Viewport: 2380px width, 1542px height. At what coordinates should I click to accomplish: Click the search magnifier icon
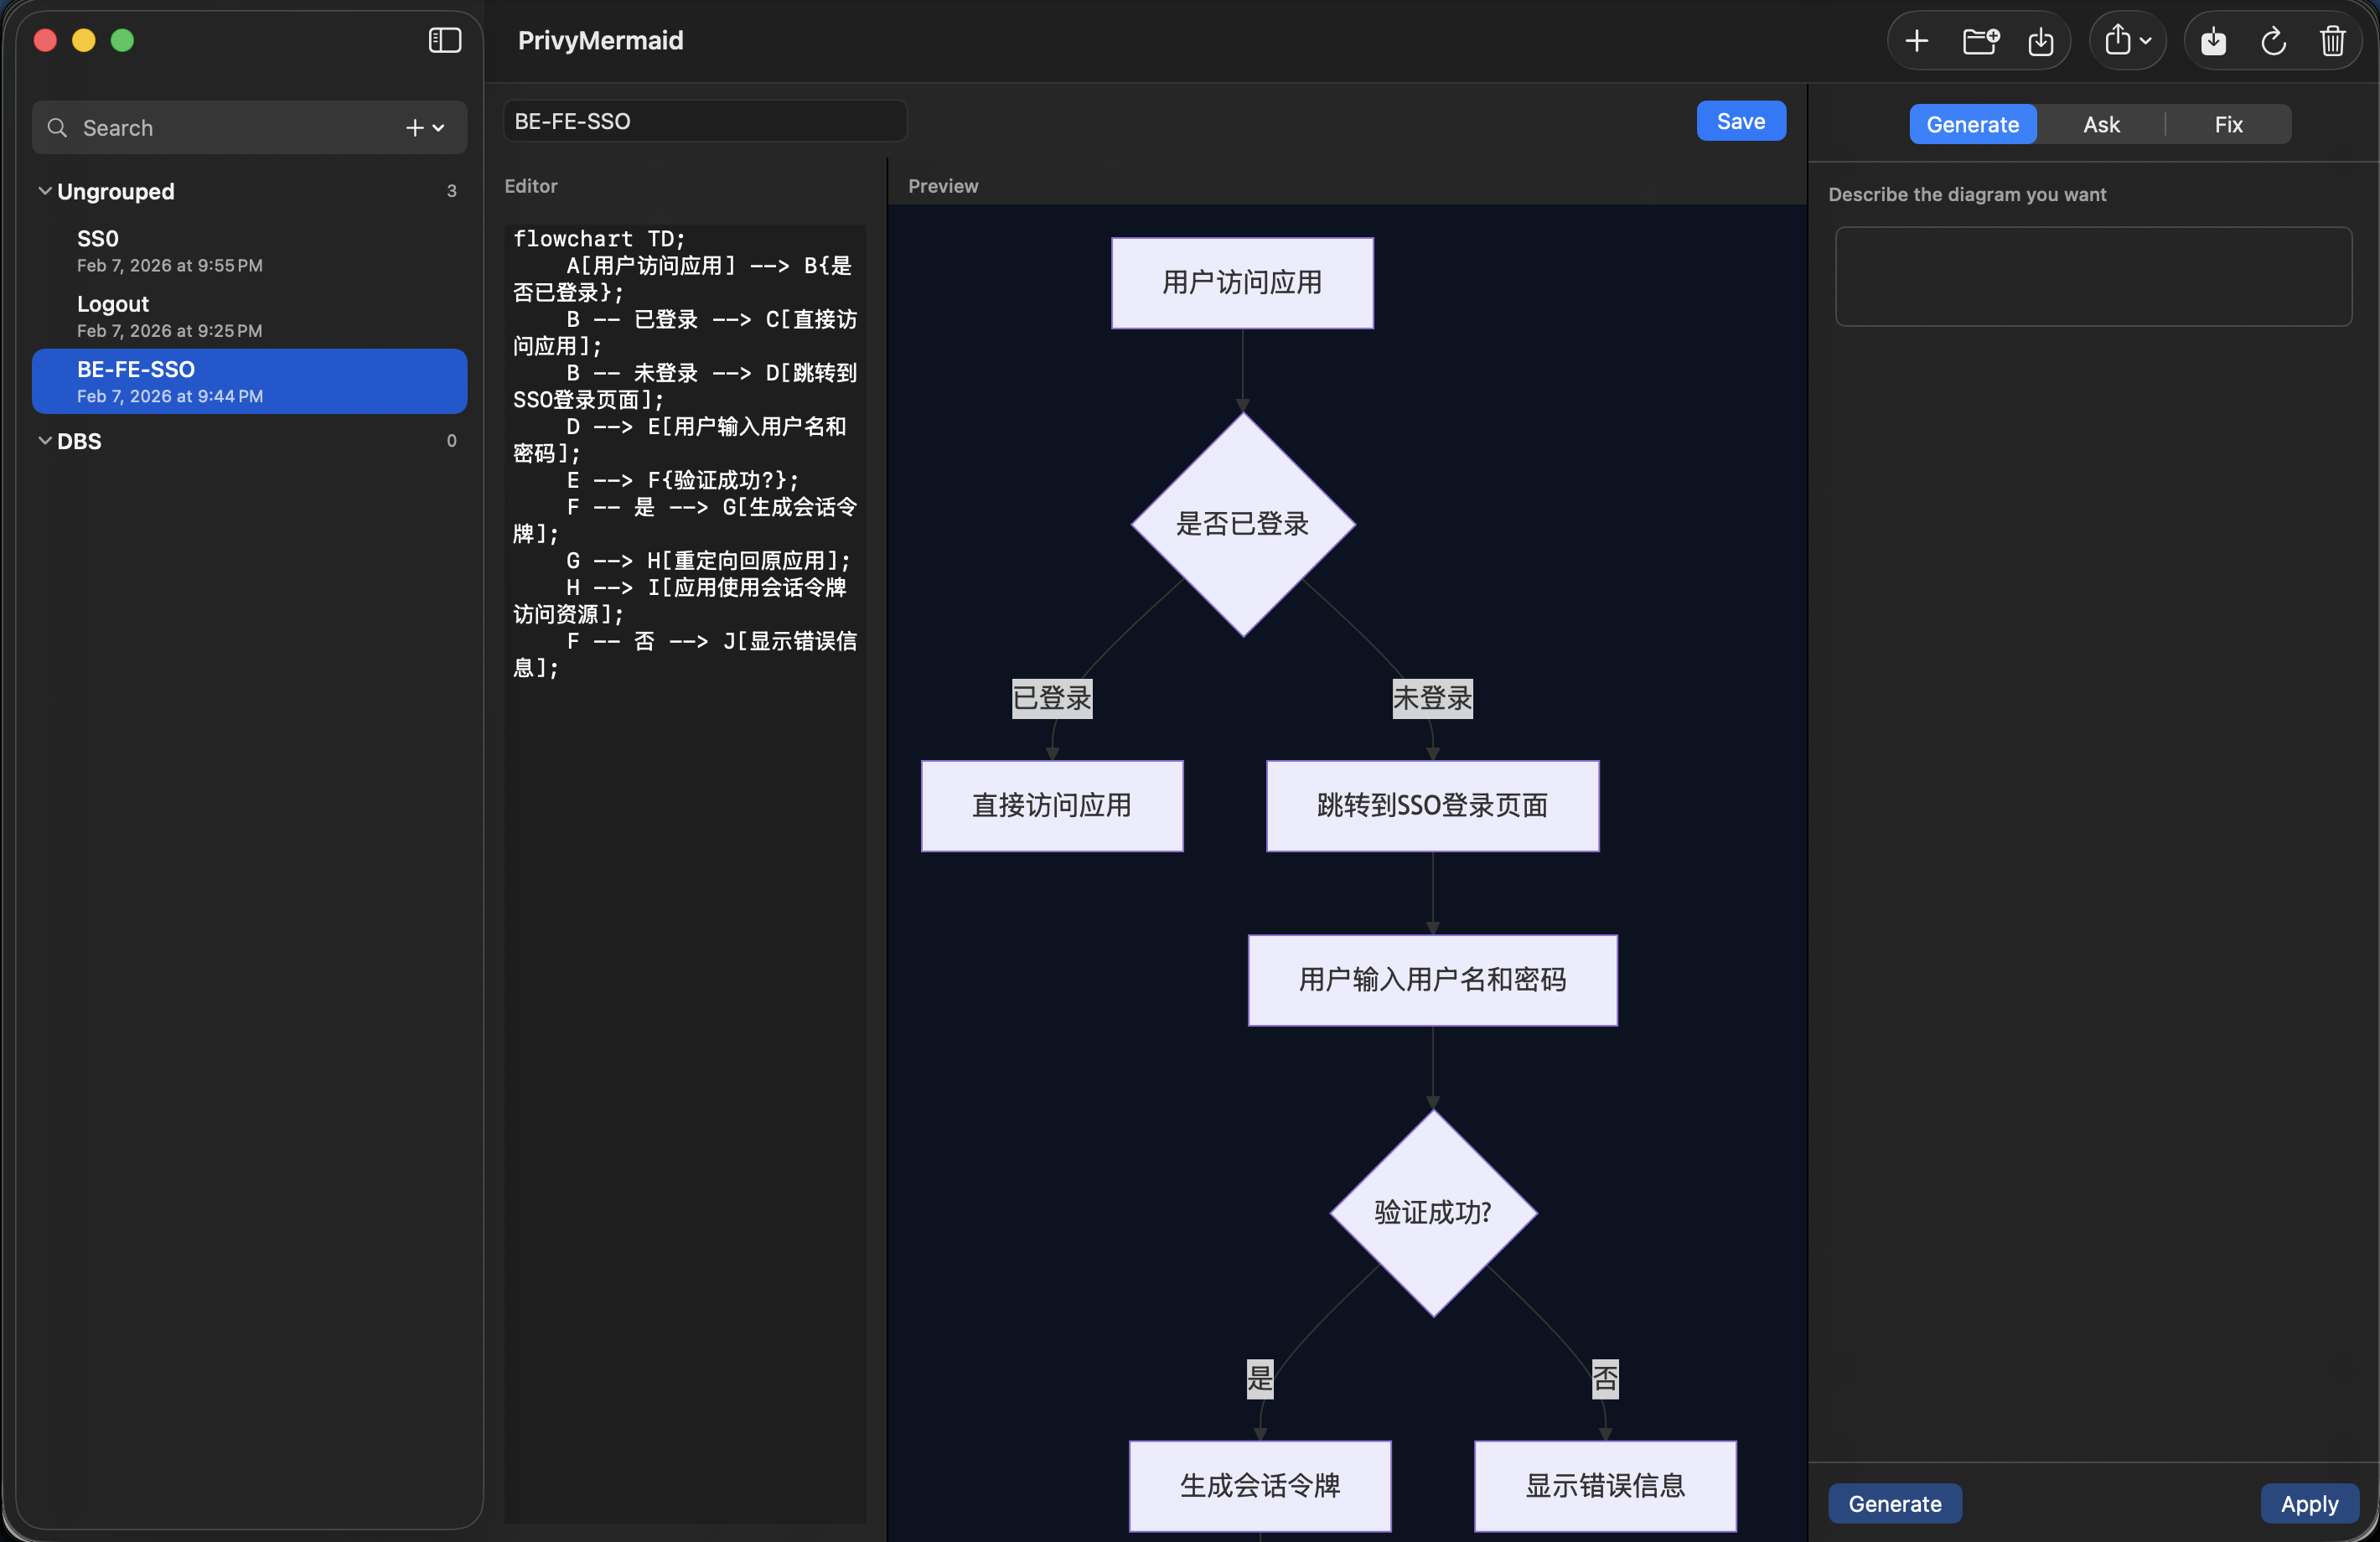[57, 128]
